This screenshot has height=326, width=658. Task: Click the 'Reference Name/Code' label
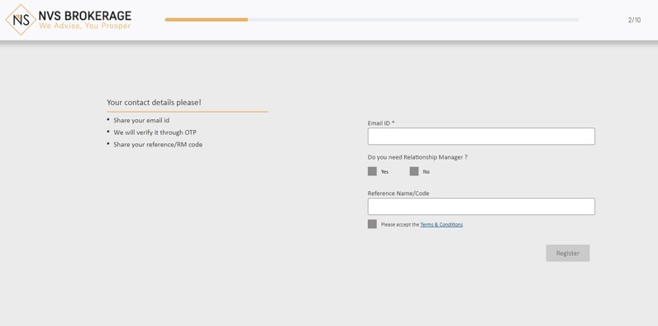[398, 194]
